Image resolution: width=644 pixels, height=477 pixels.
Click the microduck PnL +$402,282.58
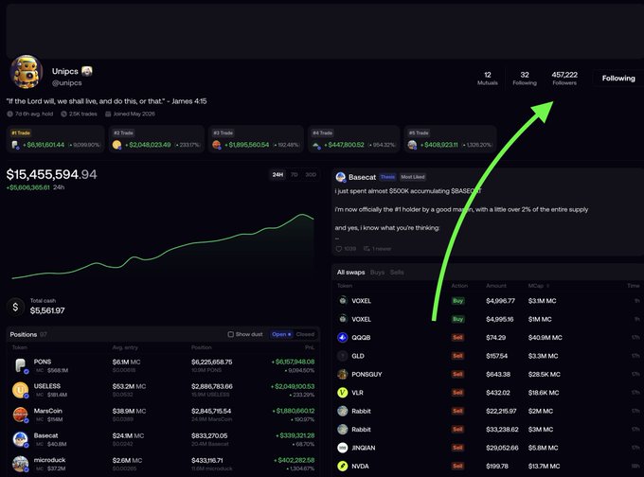[295, 460]
